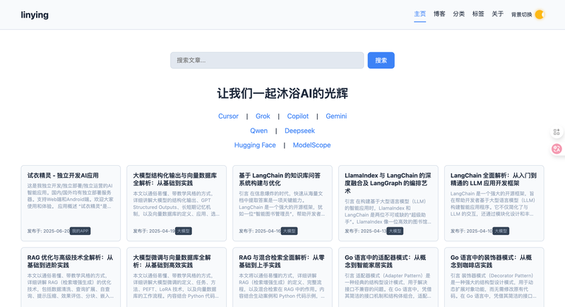This screenshot has width=565, height=307.
Task: Open article 试衣精灵 - 独立开发AI应用
Action: pyautogui.click(x=63, y=176)
